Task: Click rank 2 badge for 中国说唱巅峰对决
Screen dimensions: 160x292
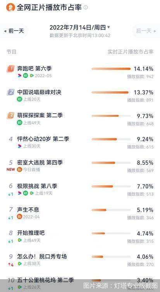Action: [11, 92]
